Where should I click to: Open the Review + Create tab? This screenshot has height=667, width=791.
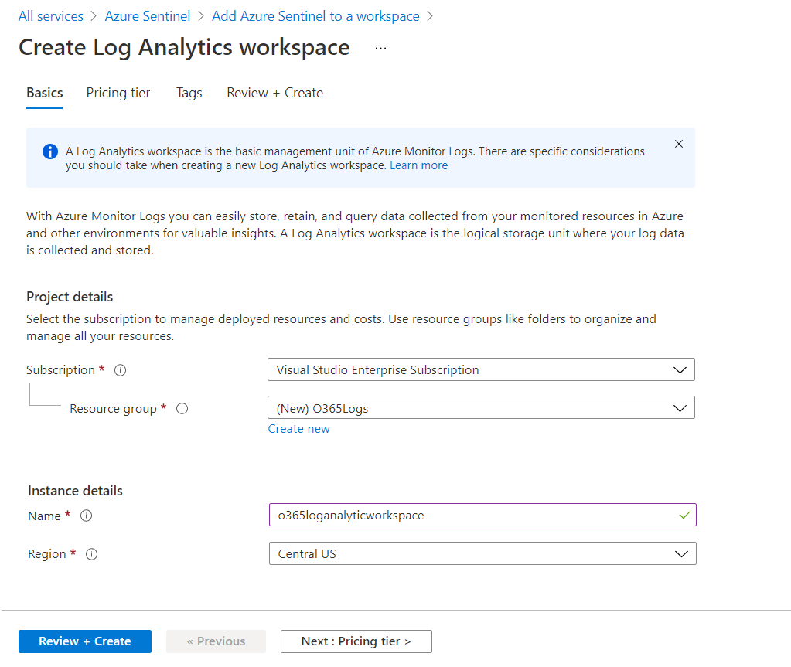(274, 93)
